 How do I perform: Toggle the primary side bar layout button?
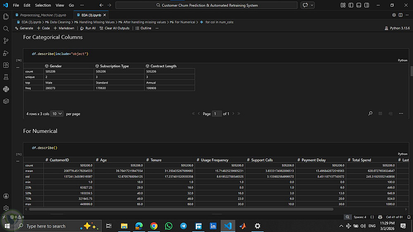350,5
